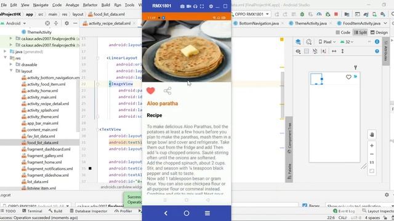Click the fullscreen icon in the RMX1801 window
Screen dimensions: 394x221
pos(202,6)
